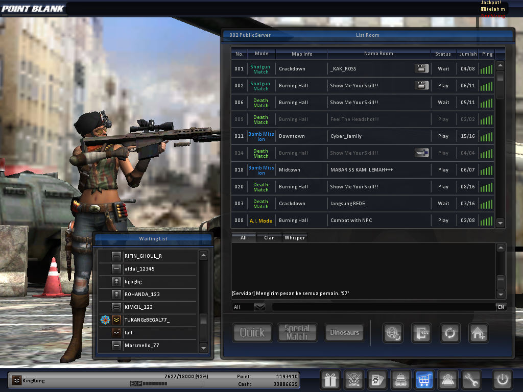Select room 020 on Burning Hall
The height and width of the screenshot is (392, 523).
point(362,187)
